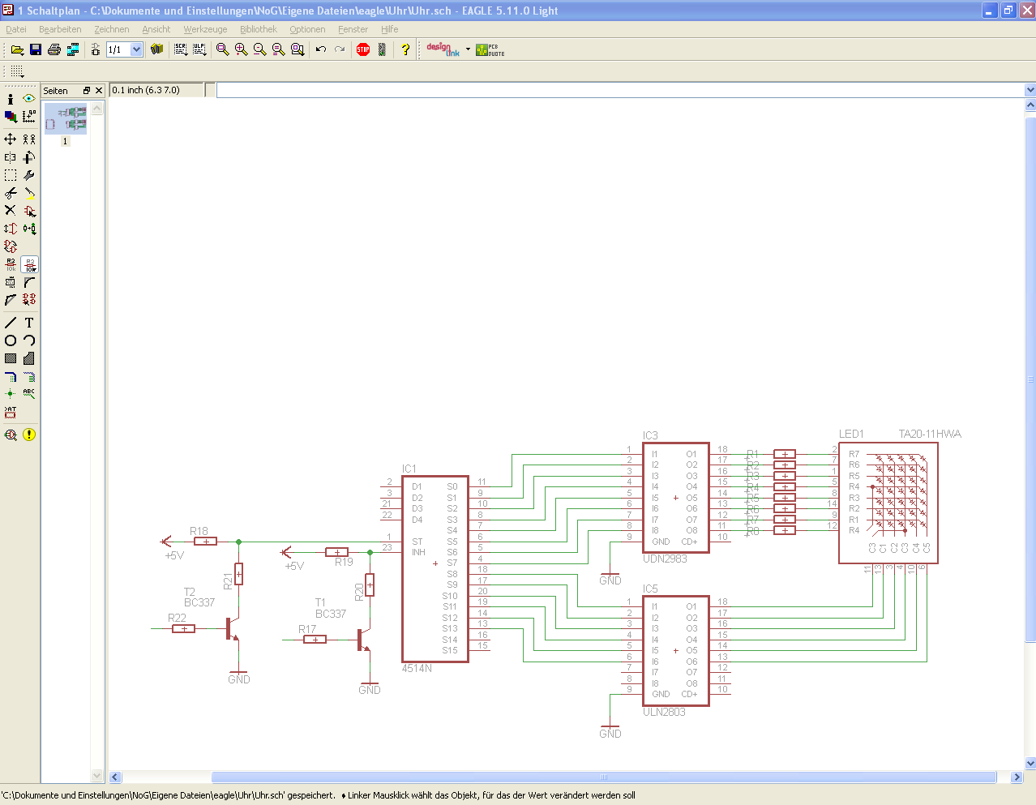This screenshot has height=805, width=1036.
Task: Zoom to fit the drawing
Action: click(x=223, y=49)
